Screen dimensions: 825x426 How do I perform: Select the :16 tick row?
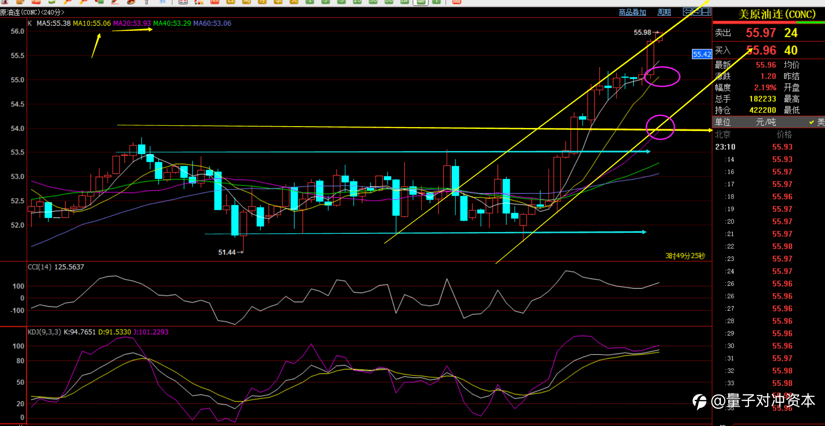tap(769, 172)
